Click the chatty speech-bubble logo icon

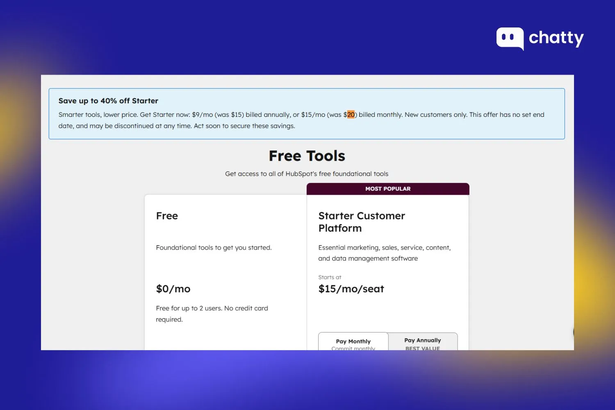coord(510,39)
